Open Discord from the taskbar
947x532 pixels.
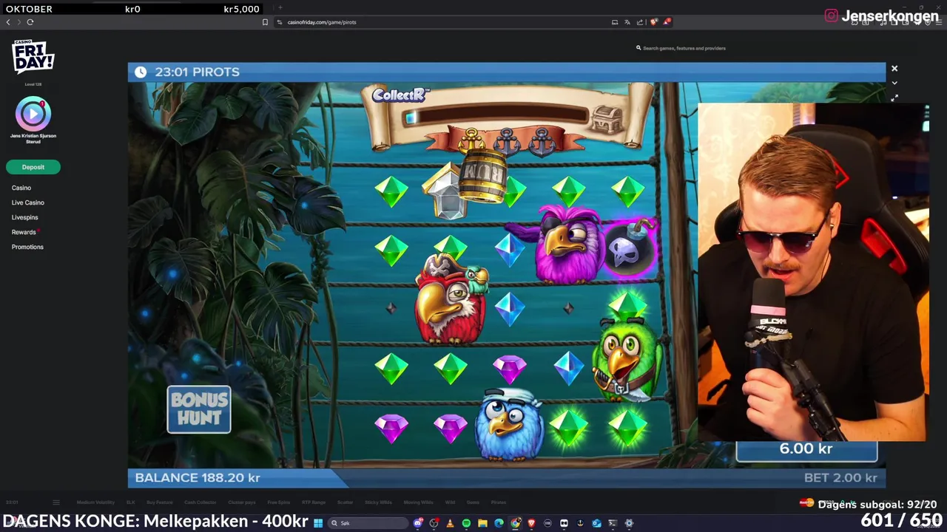click(417, 523)
